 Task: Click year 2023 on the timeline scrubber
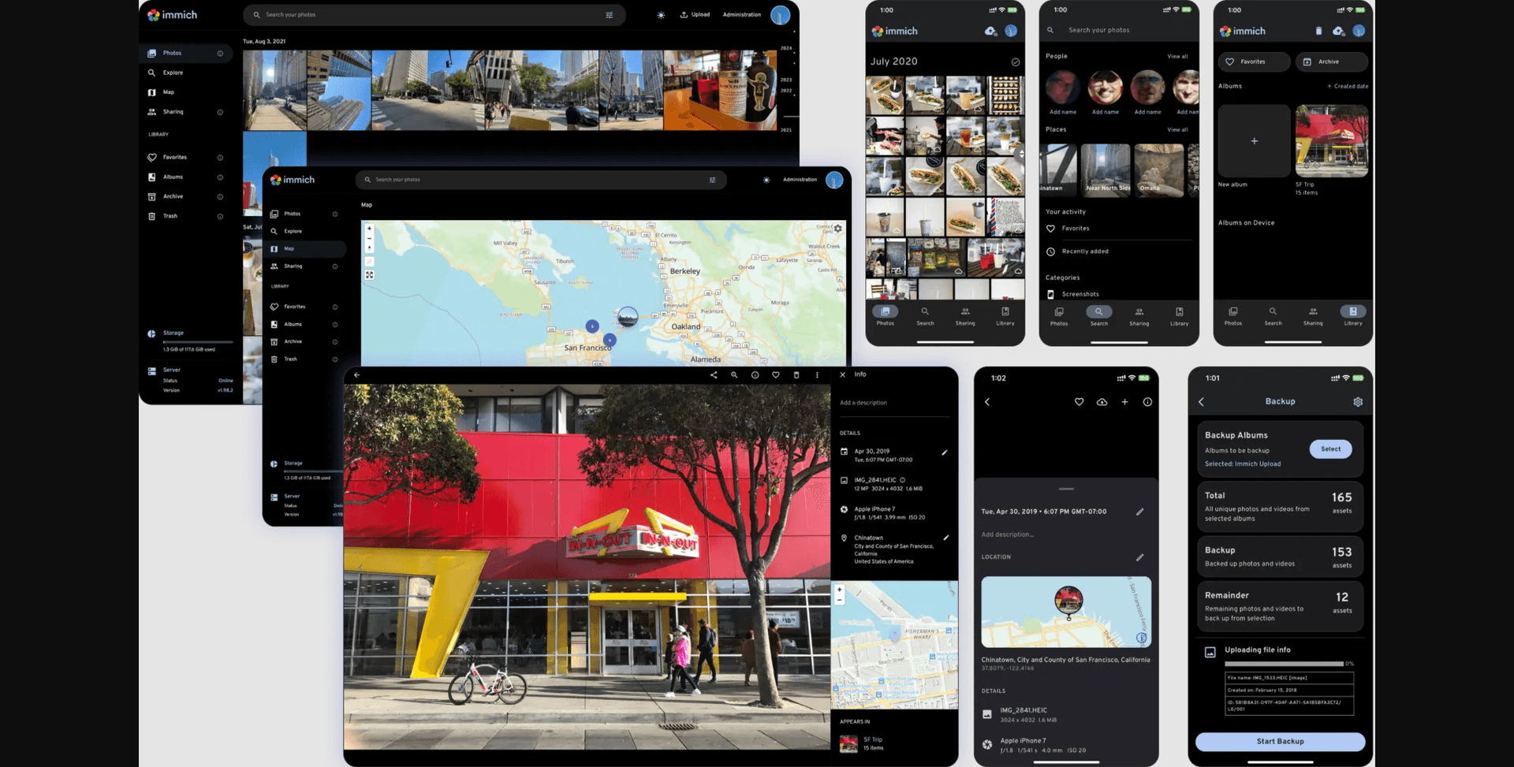[x=786, y=80]
